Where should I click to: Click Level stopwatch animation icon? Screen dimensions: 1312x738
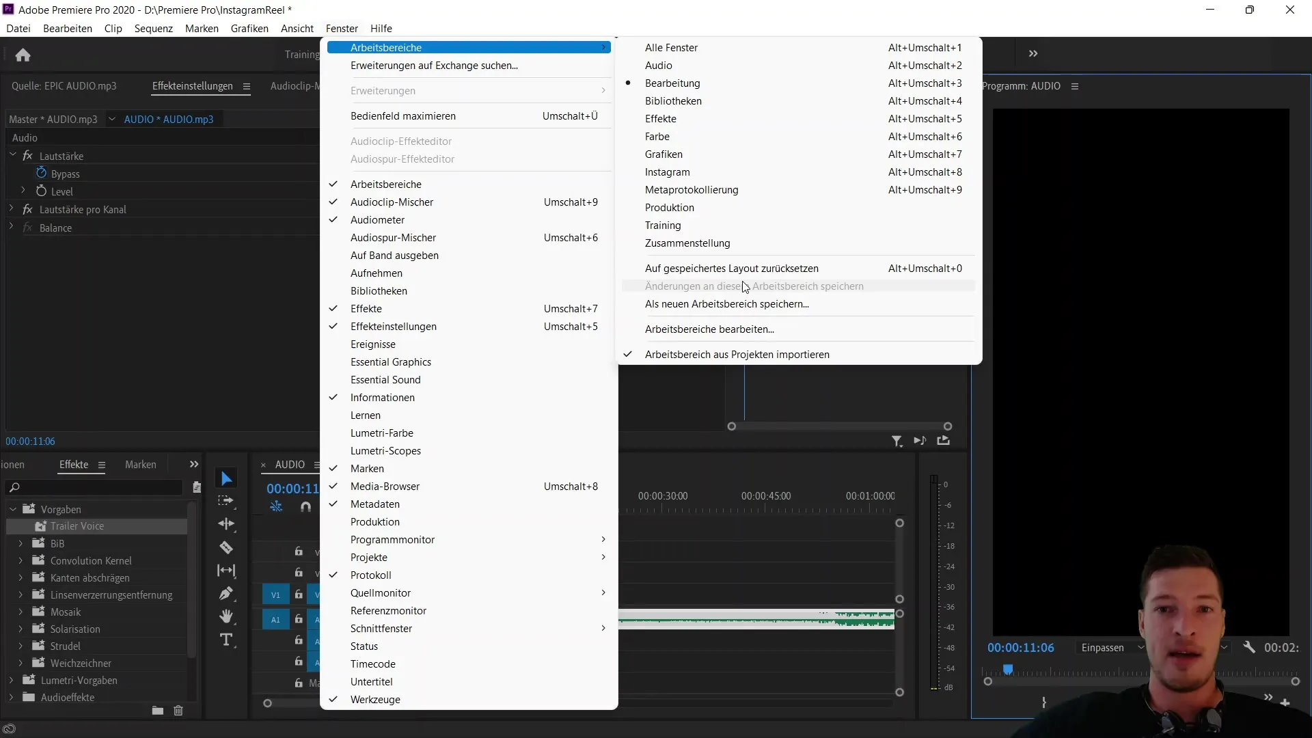tap(41, 191)
